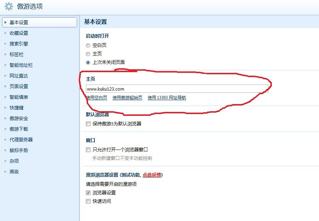Expand the 标签栏 sidebar item arrow
The height and width of the screenshot is (221, 319).
5,54
